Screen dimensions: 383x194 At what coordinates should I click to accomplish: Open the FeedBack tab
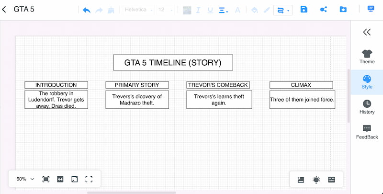367,132
